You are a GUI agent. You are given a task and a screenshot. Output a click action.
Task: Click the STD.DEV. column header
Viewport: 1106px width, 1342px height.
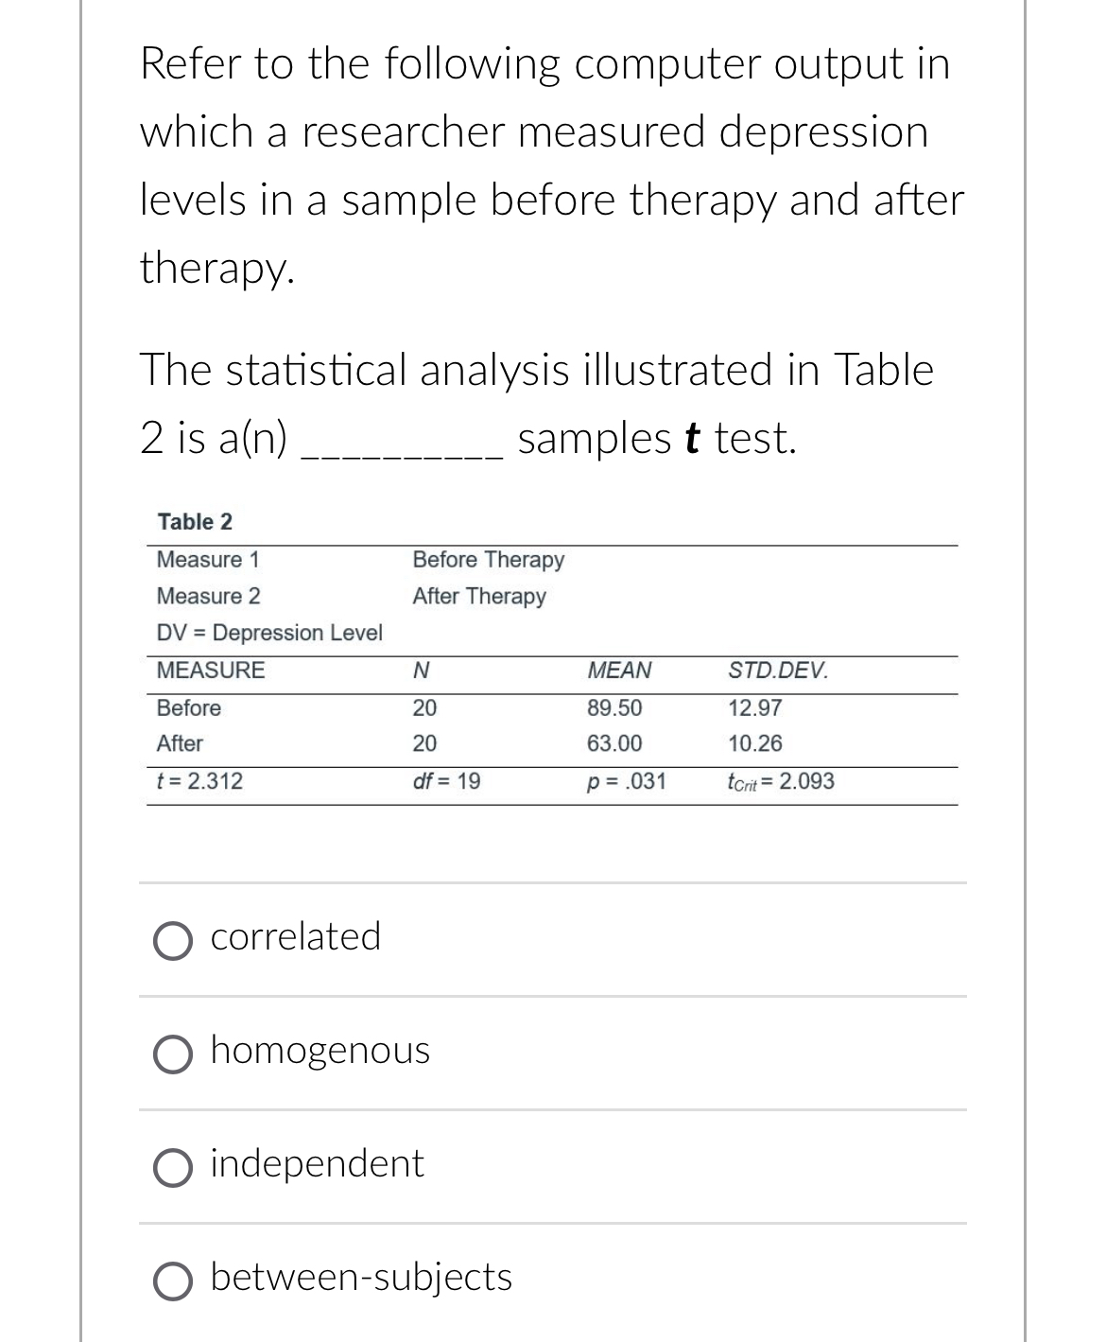pos(778,671)
